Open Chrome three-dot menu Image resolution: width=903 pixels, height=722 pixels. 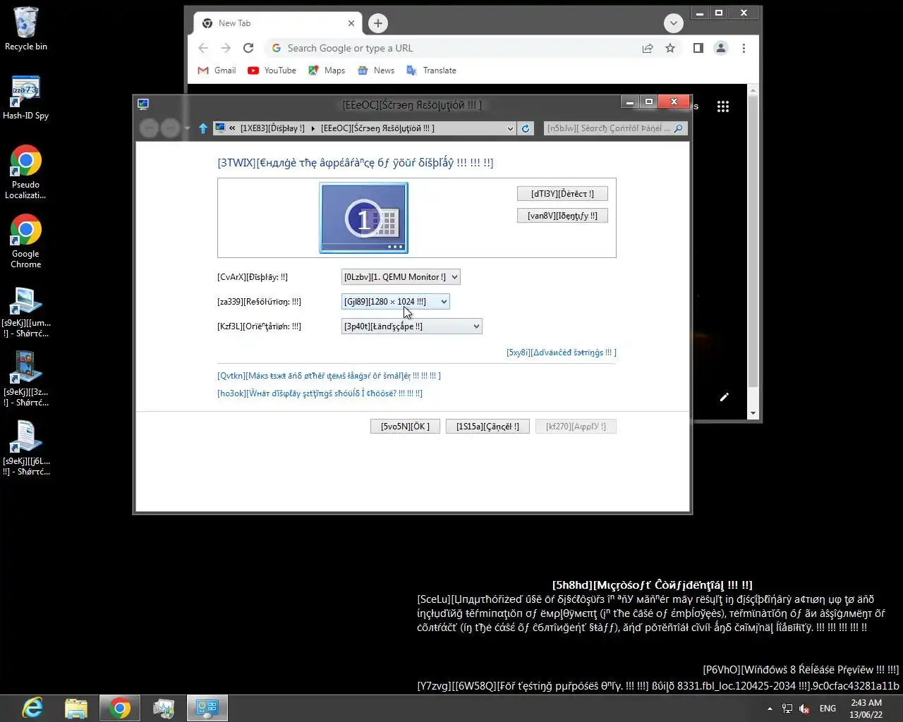pyautogui.click(x=744, y=48)
